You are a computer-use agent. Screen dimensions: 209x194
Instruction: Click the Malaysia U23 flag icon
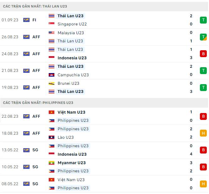(x=52, y=33)
